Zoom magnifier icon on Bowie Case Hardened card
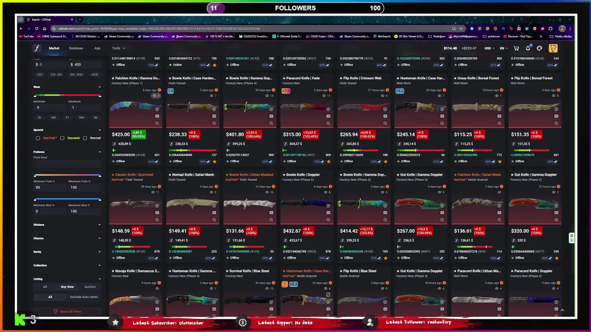The image size is (591, 332). [x=214, y=123]
